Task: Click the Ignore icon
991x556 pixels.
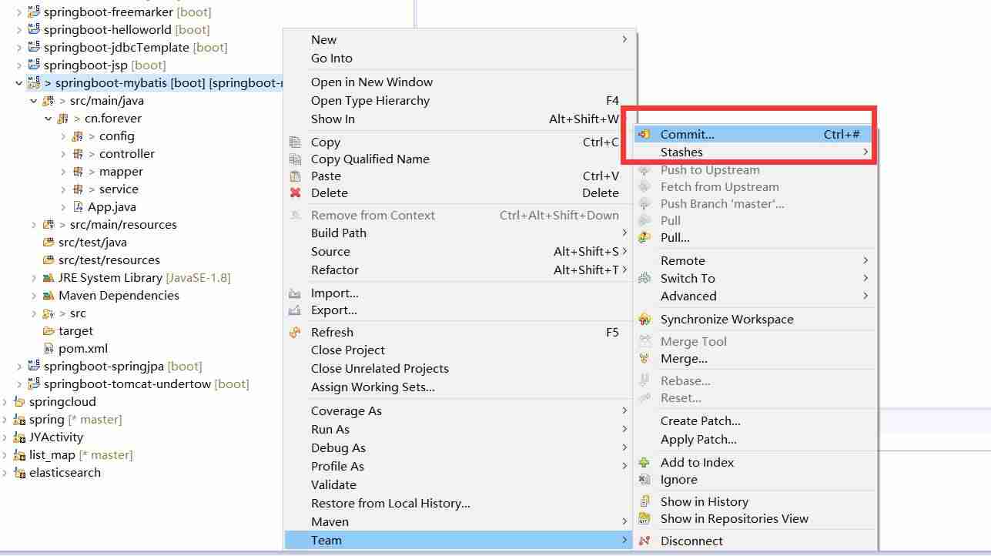Action: click(x=644, y=480)
